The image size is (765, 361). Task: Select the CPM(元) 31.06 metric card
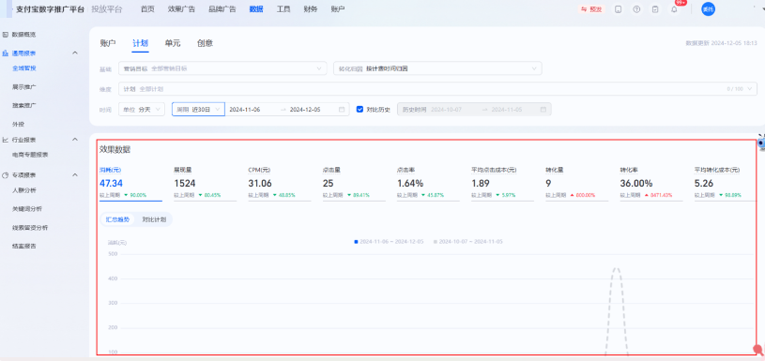click(x=280, y=183)
